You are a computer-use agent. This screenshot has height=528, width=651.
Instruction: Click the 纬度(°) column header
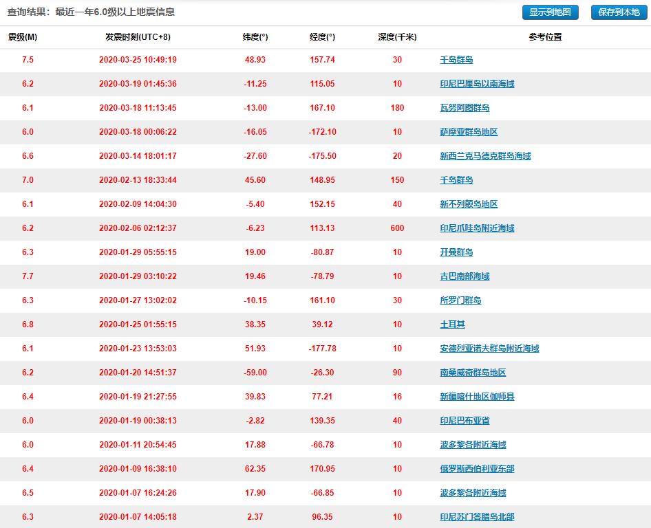255,37
